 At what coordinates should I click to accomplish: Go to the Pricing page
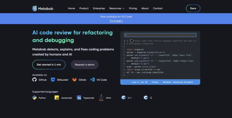point(133,8)
